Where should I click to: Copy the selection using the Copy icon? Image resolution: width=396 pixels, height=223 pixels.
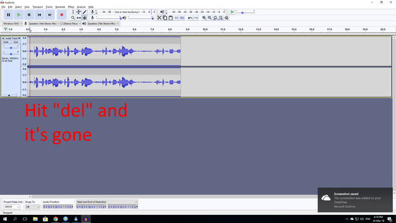click(165, 18)
